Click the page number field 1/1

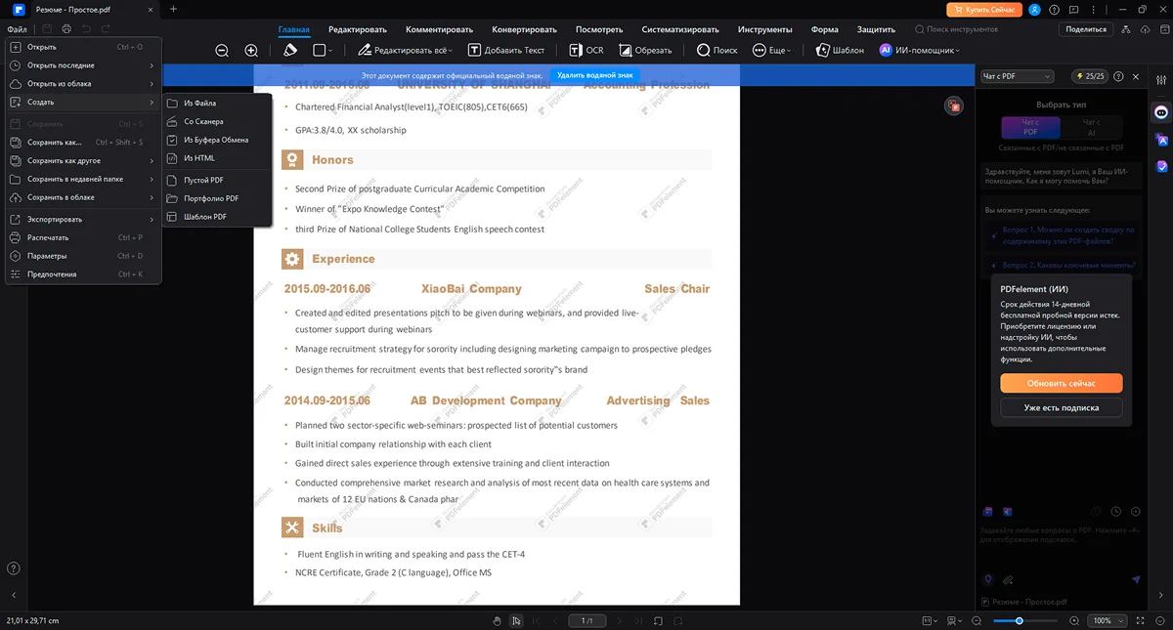(x=587, y=620)
